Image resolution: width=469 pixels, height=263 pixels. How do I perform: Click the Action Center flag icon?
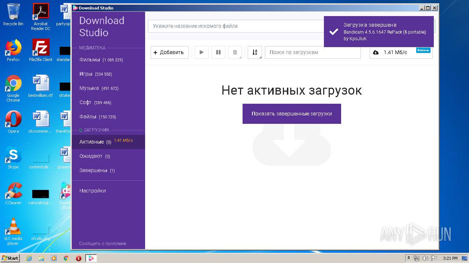[x=434, y=258]
